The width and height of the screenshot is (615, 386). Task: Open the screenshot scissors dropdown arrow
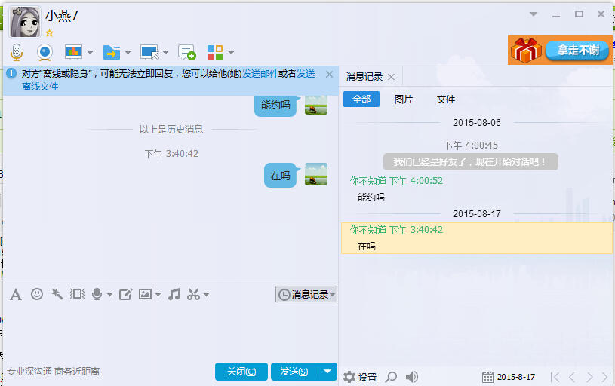coord(206,295)
